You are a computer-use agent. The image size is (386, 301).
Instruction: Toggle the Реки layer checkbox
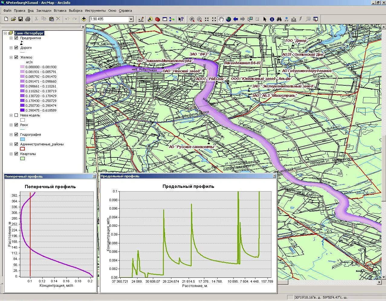tap(16, 125)
